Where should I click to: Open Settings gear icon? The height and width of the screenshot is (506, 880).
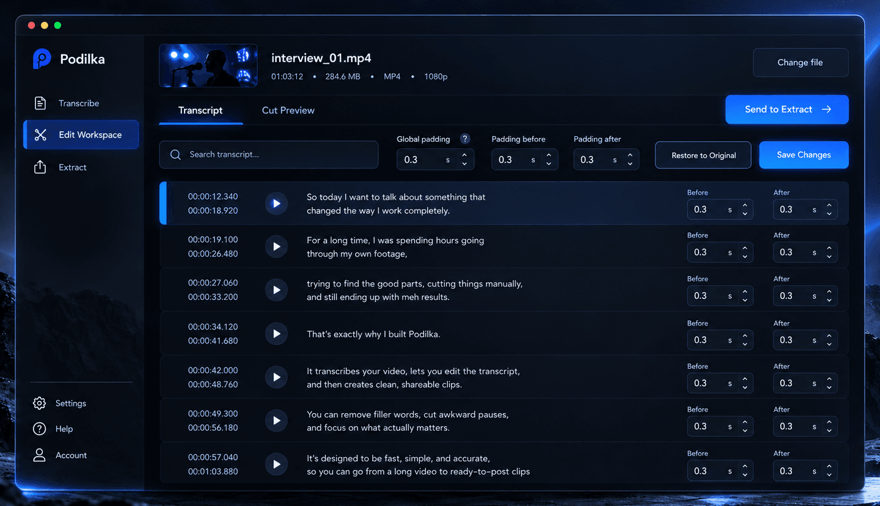click(x=40, y=403)
